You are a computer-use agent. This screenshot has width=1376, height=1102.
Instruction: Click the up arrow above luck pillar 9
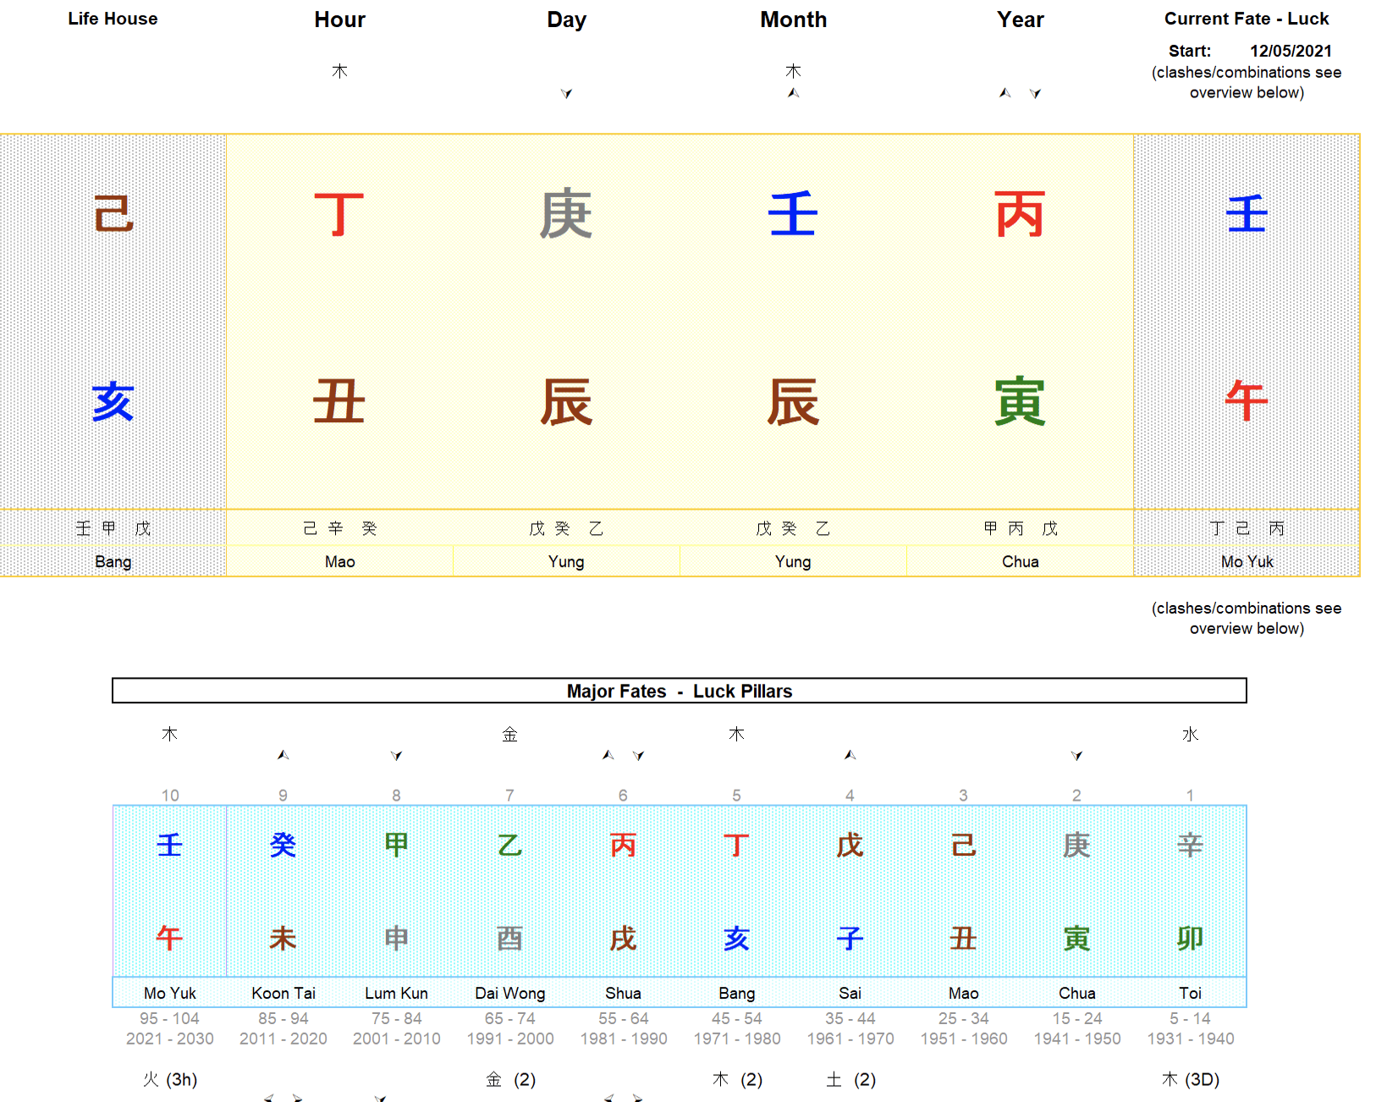click(283, 755)
